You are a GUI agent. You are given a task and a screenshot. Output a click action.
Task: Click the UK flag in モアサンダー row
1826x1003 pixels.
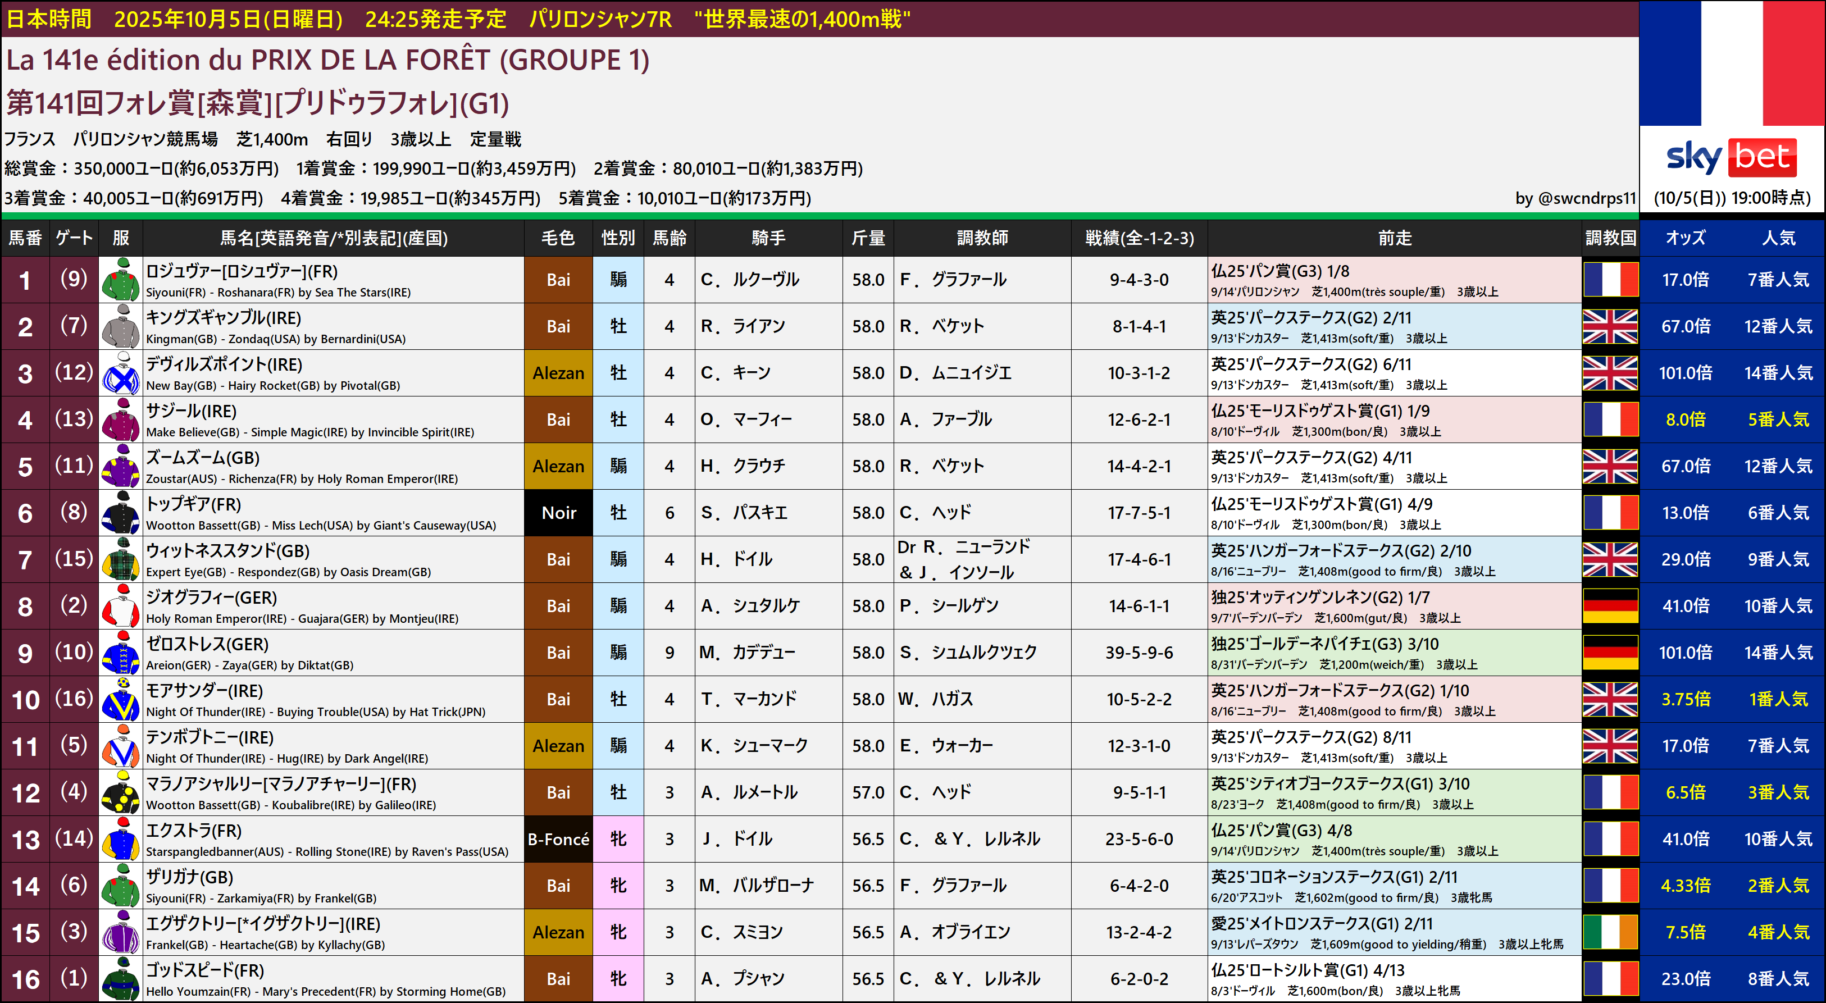click(x=1610, y=700)
